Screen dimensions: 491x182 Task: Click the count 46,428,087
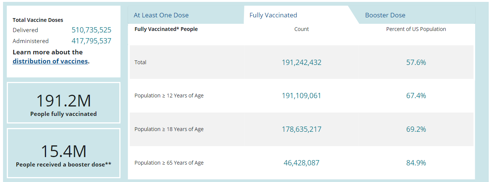point(301,163)
